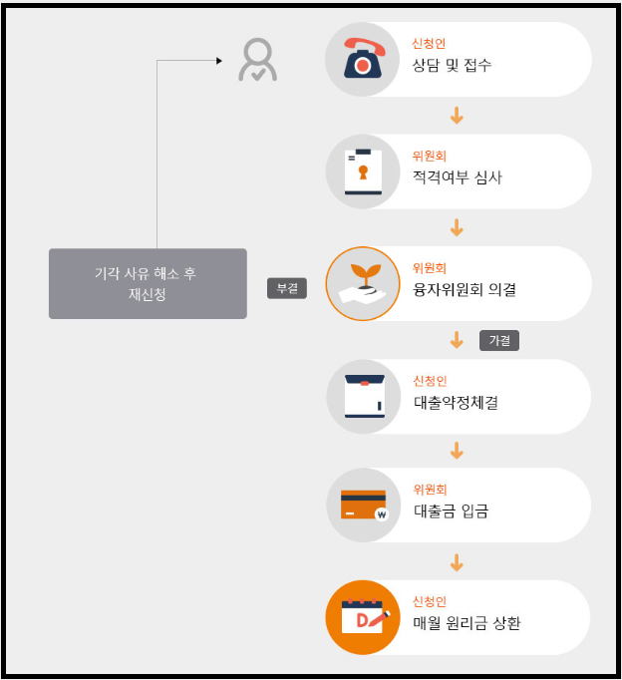Select the 적격여부 심사 step text

click(458, 176)
